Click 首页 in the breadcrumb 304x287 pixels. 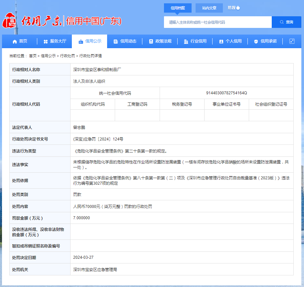[33, 56]
